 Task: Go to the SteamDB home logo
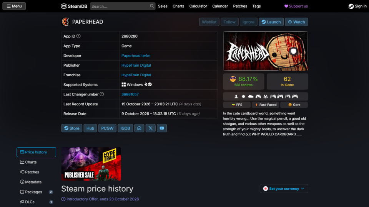tap(74, 6)
